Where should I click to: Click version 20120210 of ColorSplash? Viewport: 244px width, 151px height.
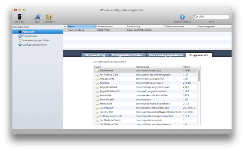pos(189,108)
